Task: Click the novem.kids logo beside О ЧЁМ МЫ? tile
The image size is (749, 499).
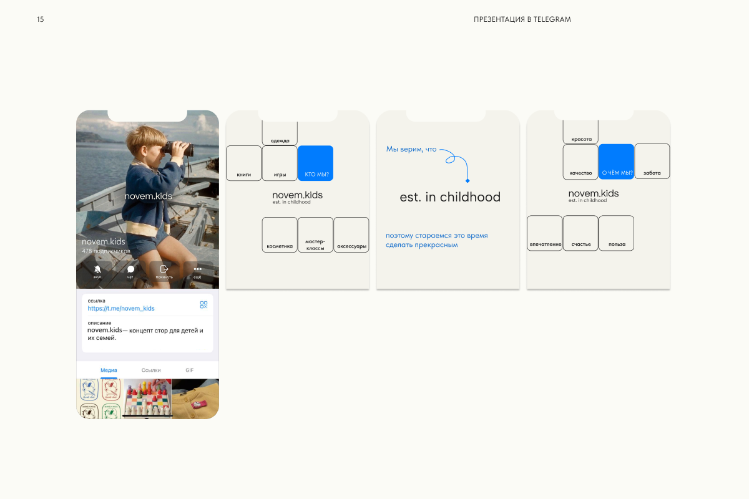Action: pyautogui.click(x=594, y=196)
